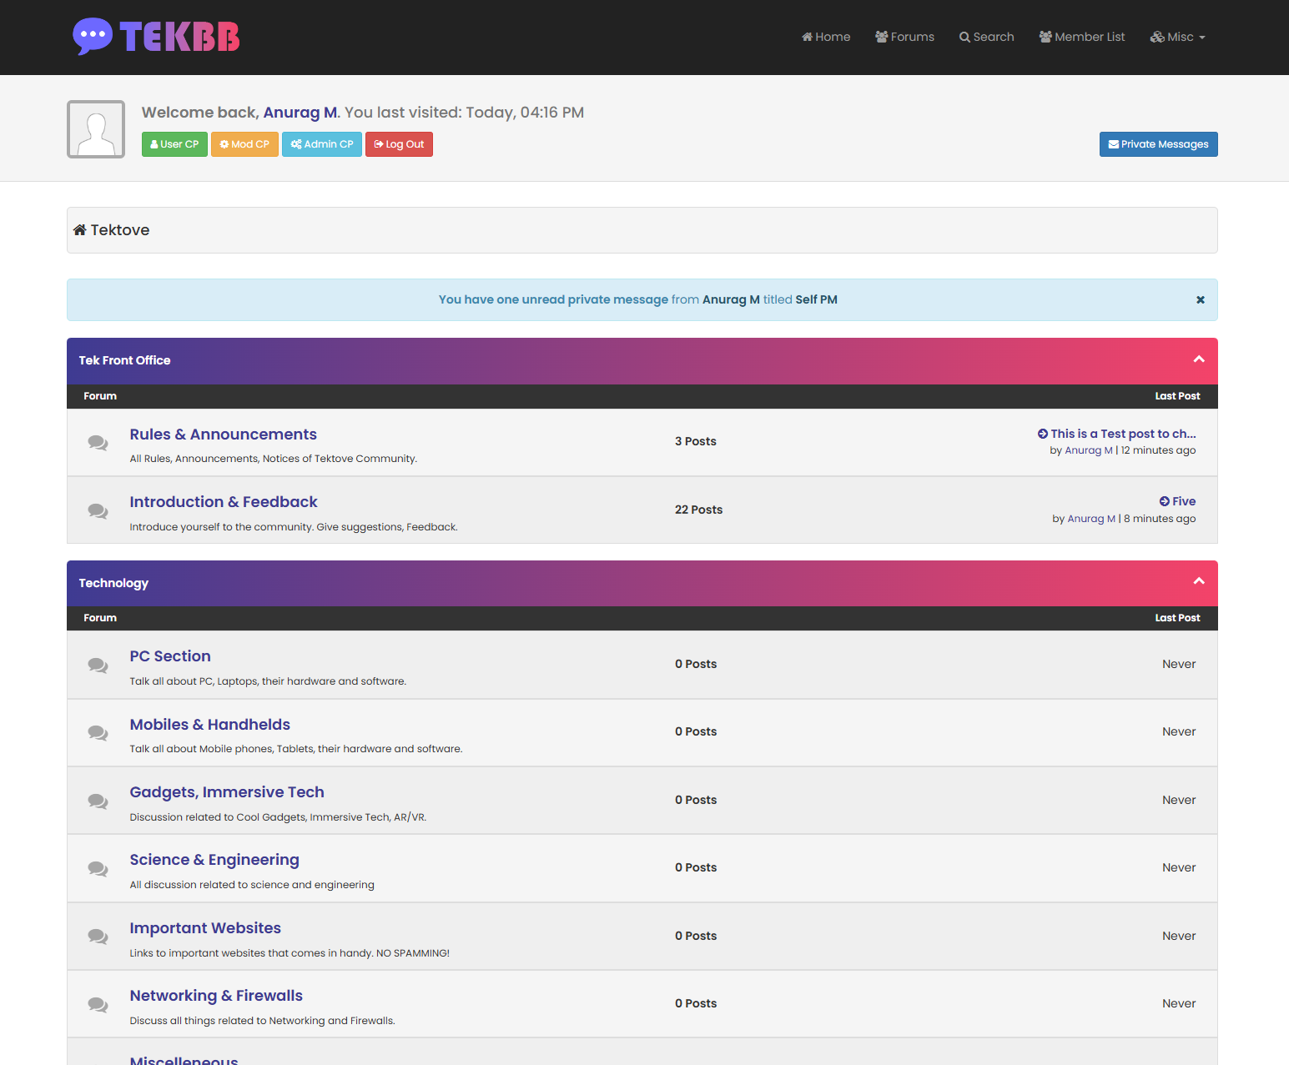1289x1065 pixels.
Task: Open Search from the top navigation
Action: [x=986, y=37]
